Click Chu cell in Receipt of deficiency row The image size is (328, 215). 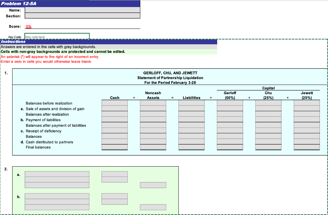[x=268, y=130]
